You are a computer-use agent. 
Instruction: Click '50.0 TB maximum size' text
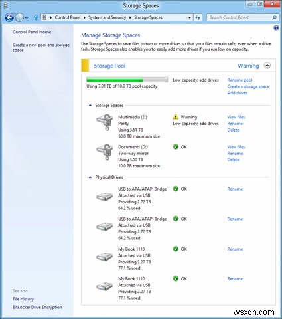139,136
